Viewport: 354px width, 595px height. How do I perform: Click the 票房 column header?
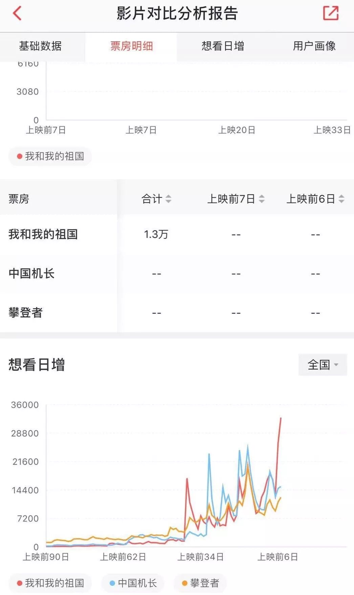click(19, 199)
